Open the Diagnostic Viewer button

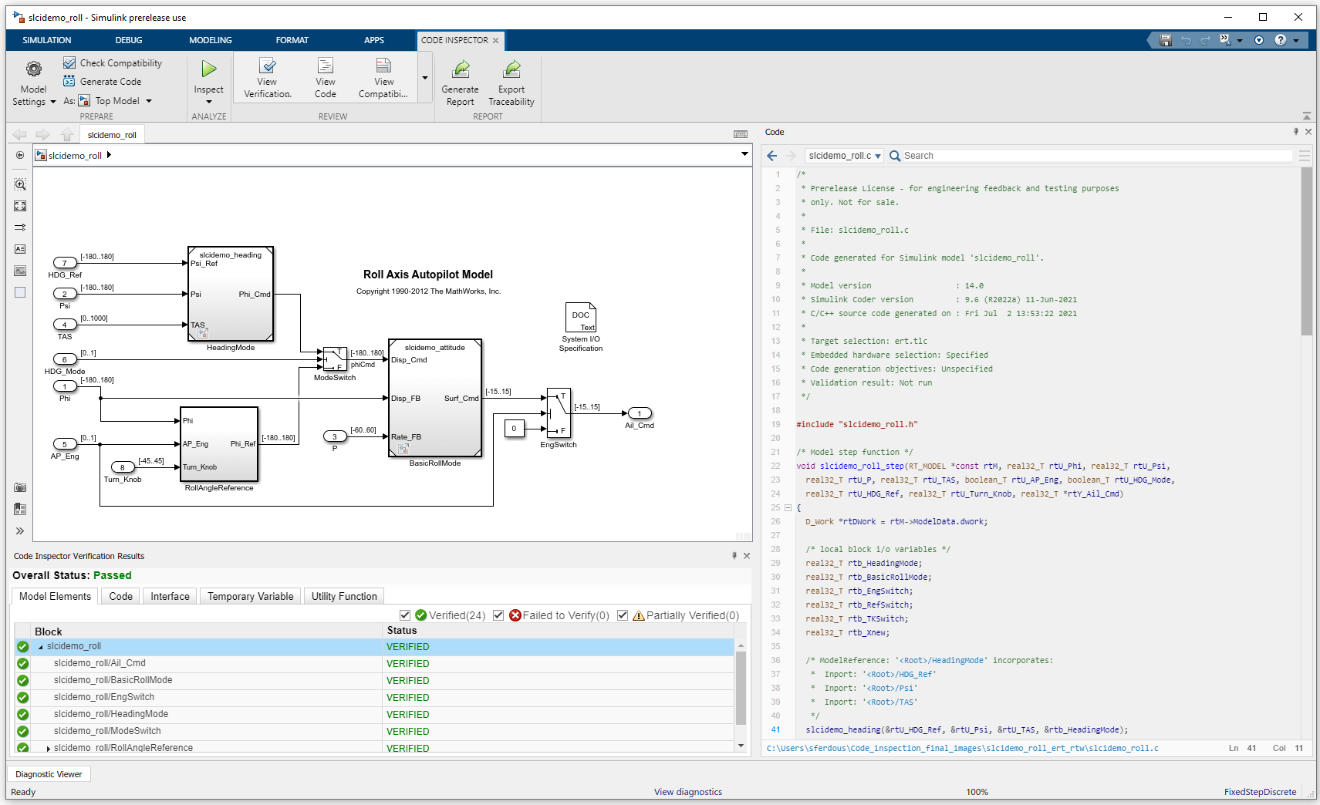pyautogui.click(x=49, y=774)
